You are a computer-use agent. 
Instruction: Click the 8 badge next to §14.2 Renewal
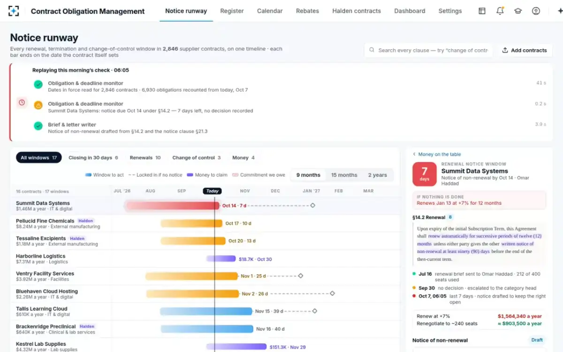pos(451,217)
